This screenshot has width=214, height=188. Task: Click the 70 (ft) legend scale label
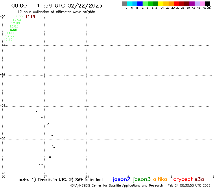click(x=207, y=8)
